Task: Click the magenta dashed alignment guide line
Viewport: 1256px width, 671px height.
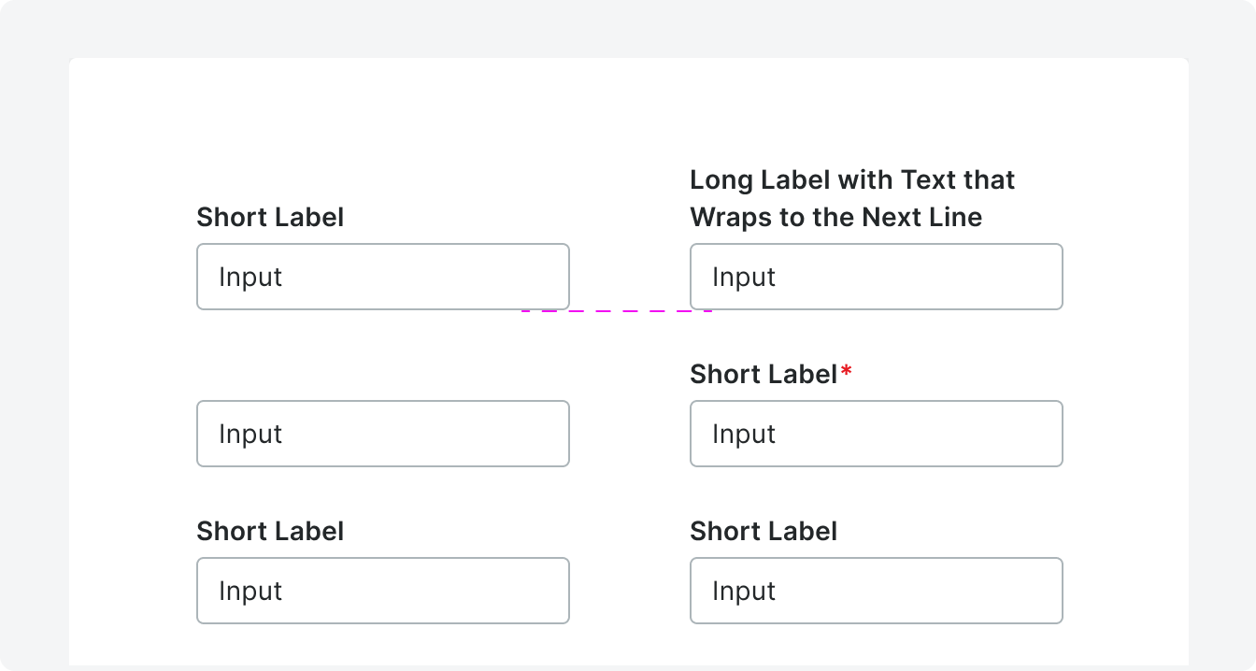Action: [617, 310]
